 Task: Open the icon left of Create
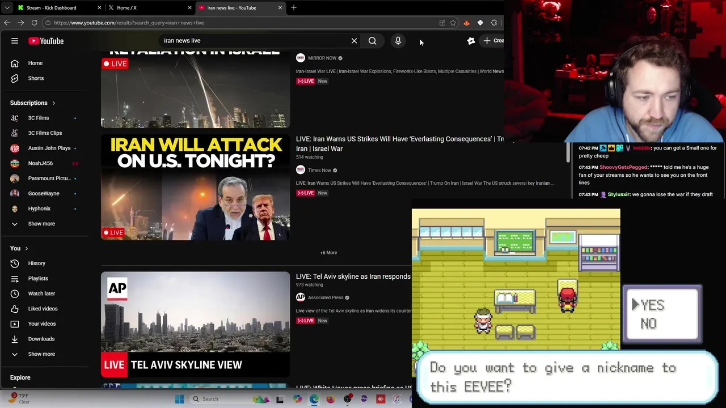(471, 41)
